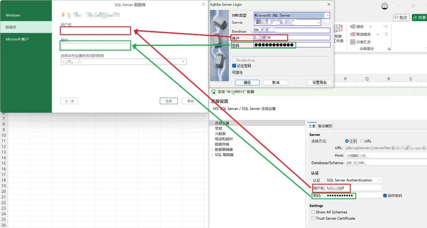Click the show detail icon beside 组合
The width and height of the screenshot is (427, 228).
(385, 26)
